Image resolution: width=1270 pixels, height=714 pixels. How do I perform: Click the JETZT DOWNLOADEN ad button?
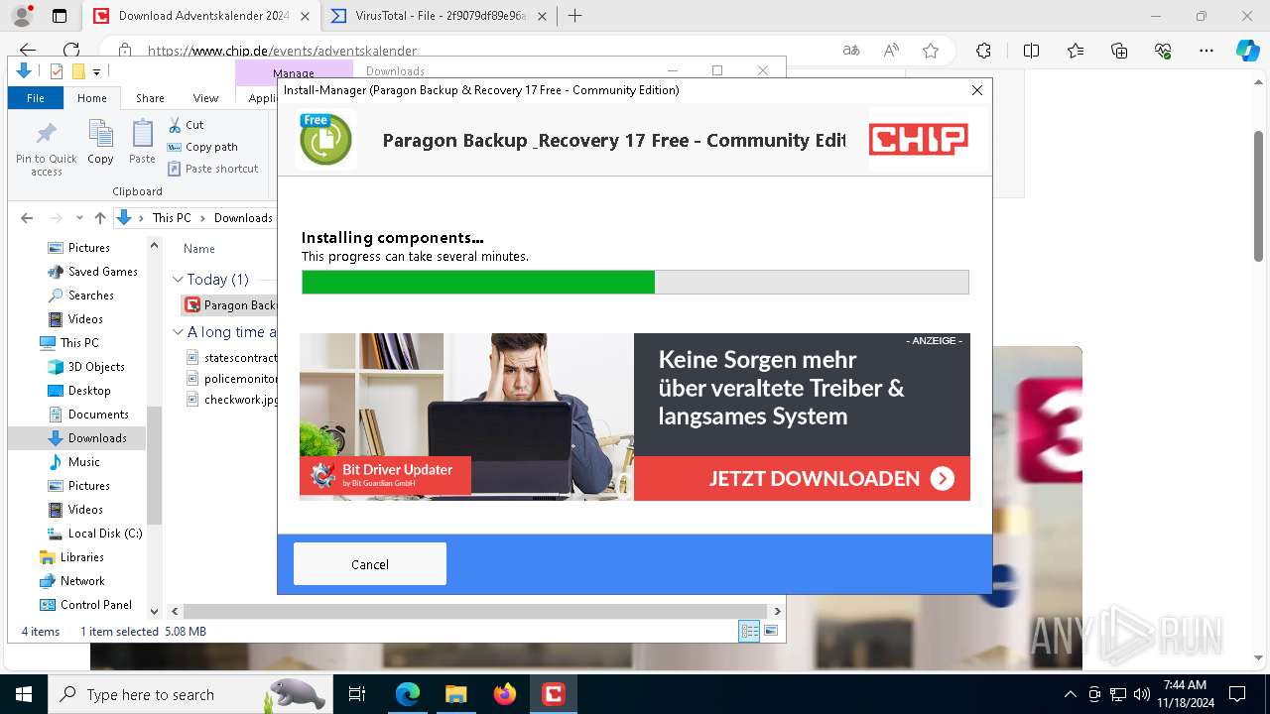click(x=802, y=479)
